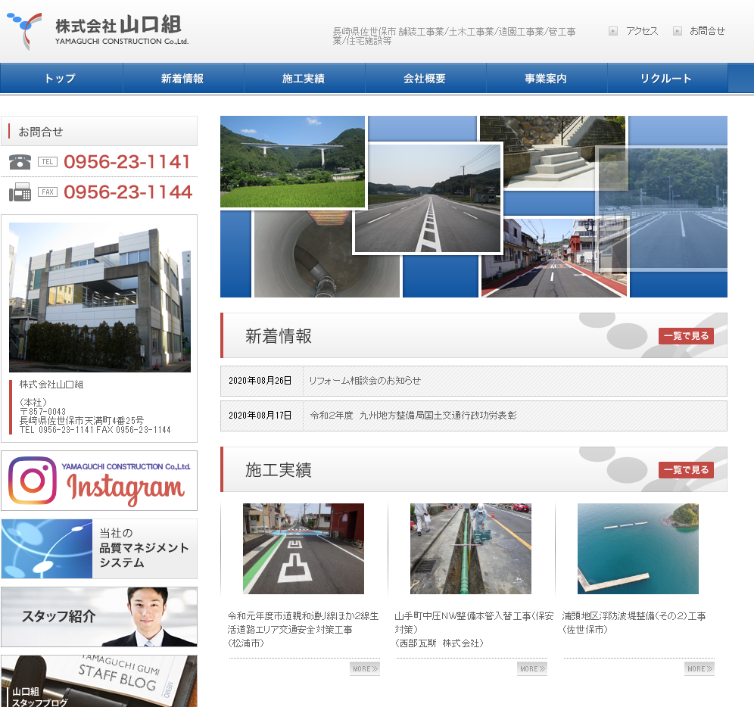Screen dimensions: 754x707
Task: Click 一覧で見る button in 施工実績 section
Action: click(686, 470)
